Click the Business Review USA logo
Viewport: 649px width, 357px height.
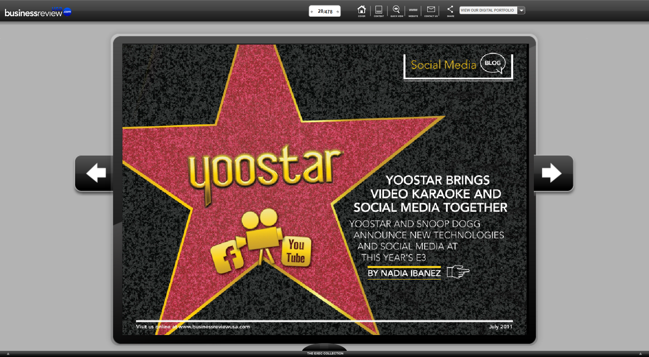click(37, 12)
